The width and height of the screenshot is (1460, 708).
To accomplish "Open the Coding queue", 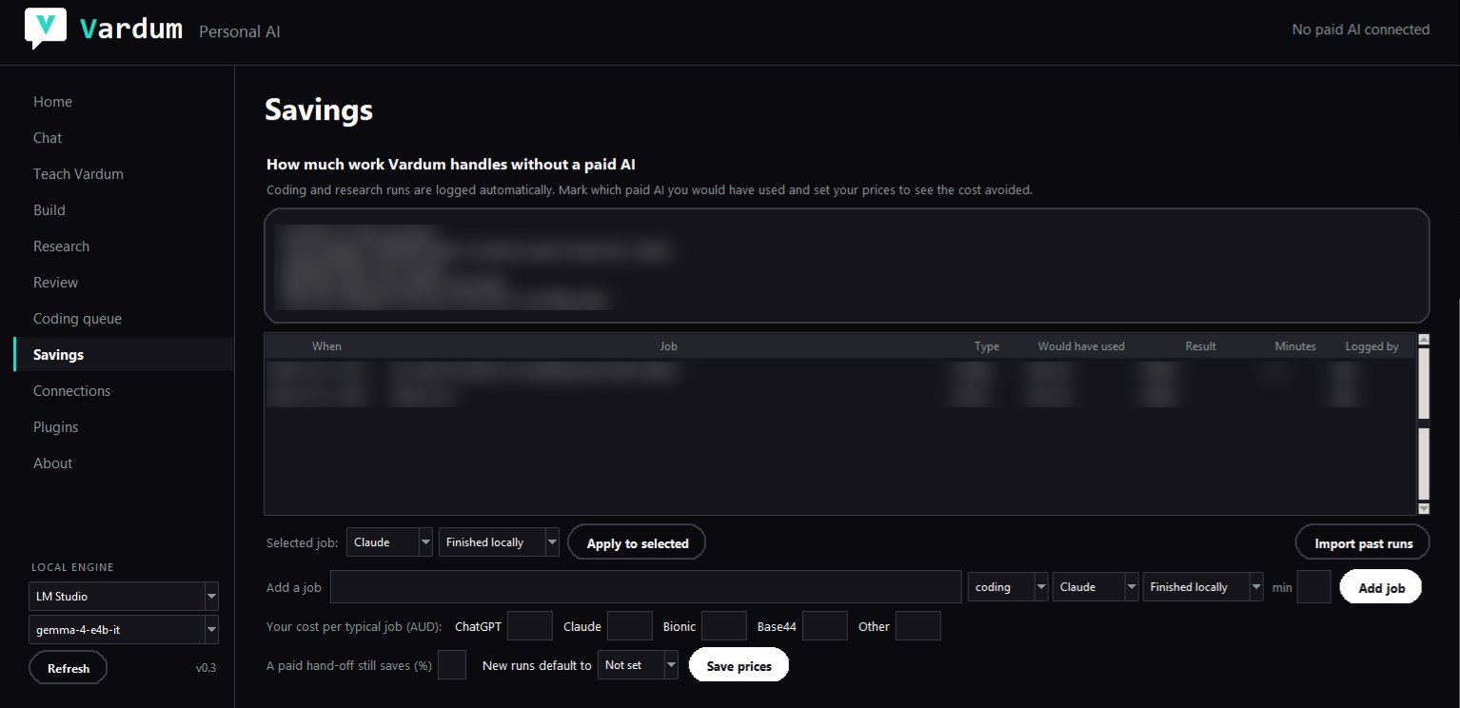I will (77, 319).
